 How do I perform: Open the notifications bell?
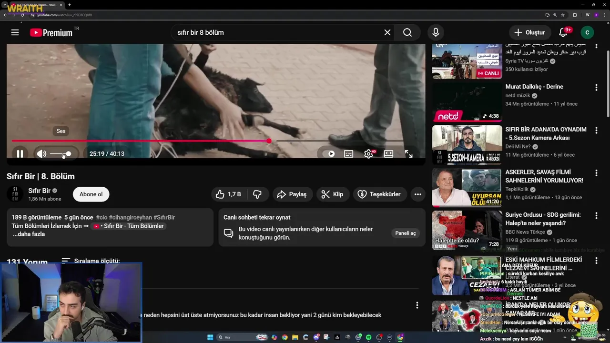pyautogui.click(x=563, y=32)
